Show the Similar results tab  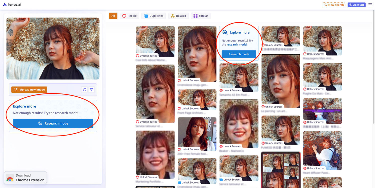pyautogui.click(x=200, y=16)
